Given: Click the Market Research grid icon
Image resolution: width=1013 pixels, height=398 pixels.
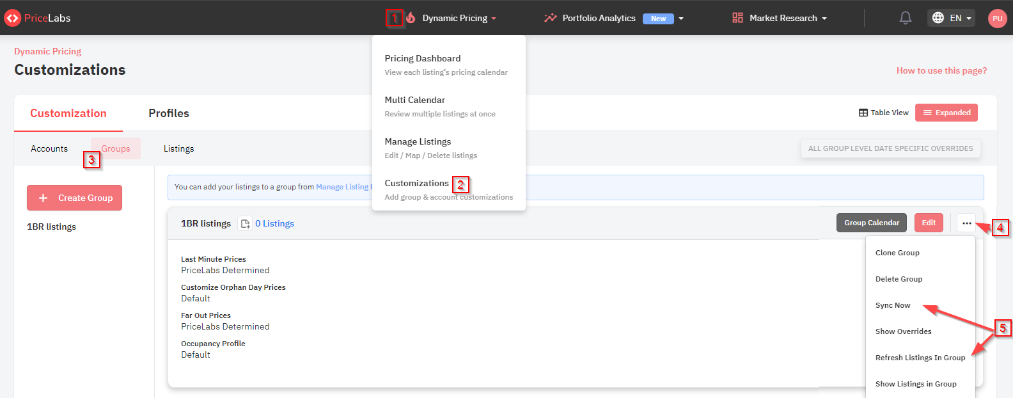Looking at the screenshot, I should point(737,18).
